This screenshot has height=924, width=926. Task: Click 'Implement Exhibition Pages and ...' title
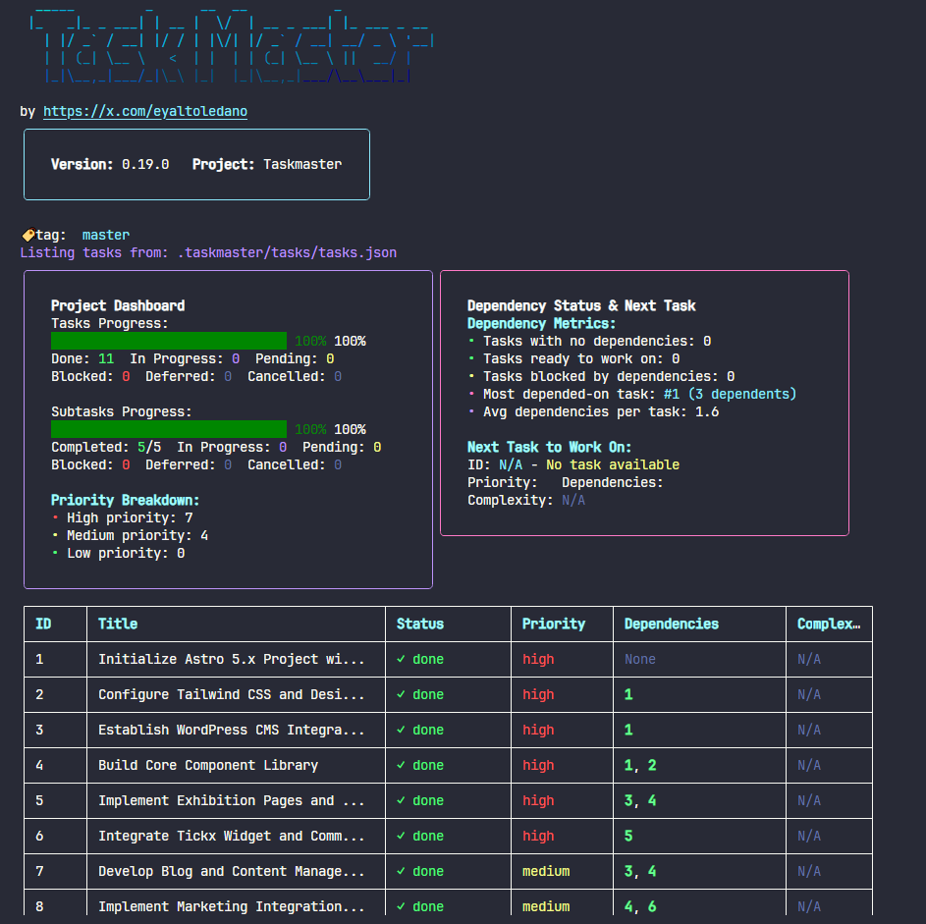coord(232,801)
